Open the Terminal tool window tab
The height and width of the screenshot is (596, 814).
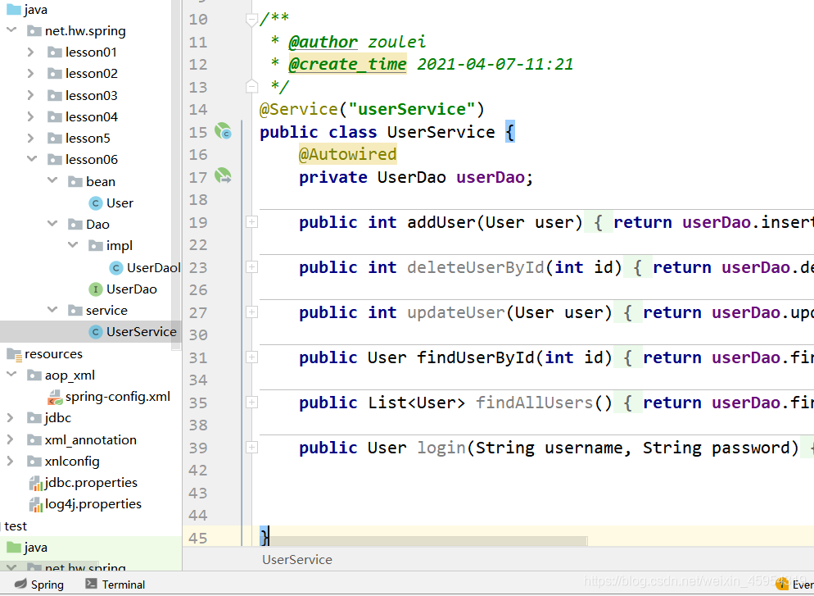(x=115, y=584)
